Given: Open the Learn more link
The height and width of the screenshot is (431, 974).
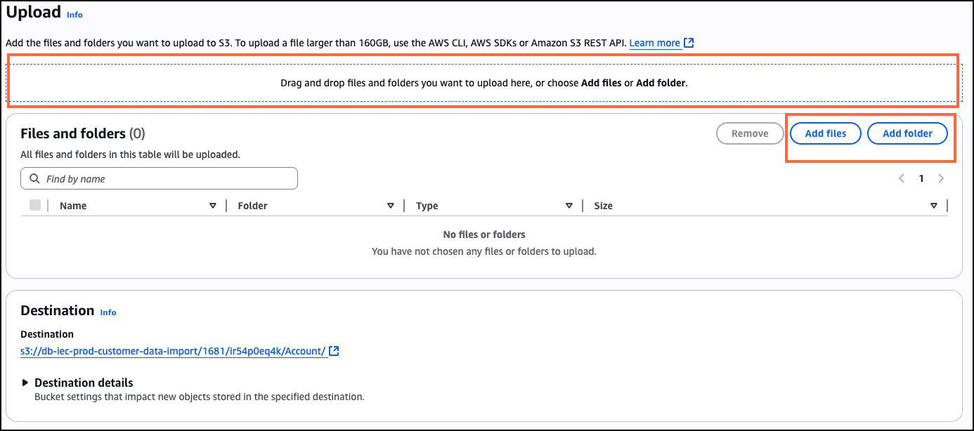Looking at the screenshot, I should point(654,43).
